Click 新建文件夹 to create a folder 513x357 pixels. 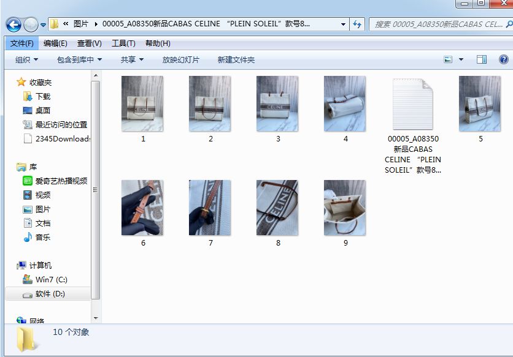[x=236, y=60]
